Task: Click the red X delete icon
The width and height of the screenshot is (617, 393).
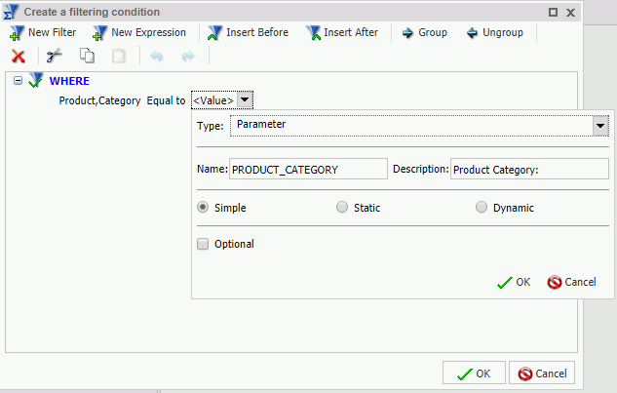Action: tap(18, 58)
